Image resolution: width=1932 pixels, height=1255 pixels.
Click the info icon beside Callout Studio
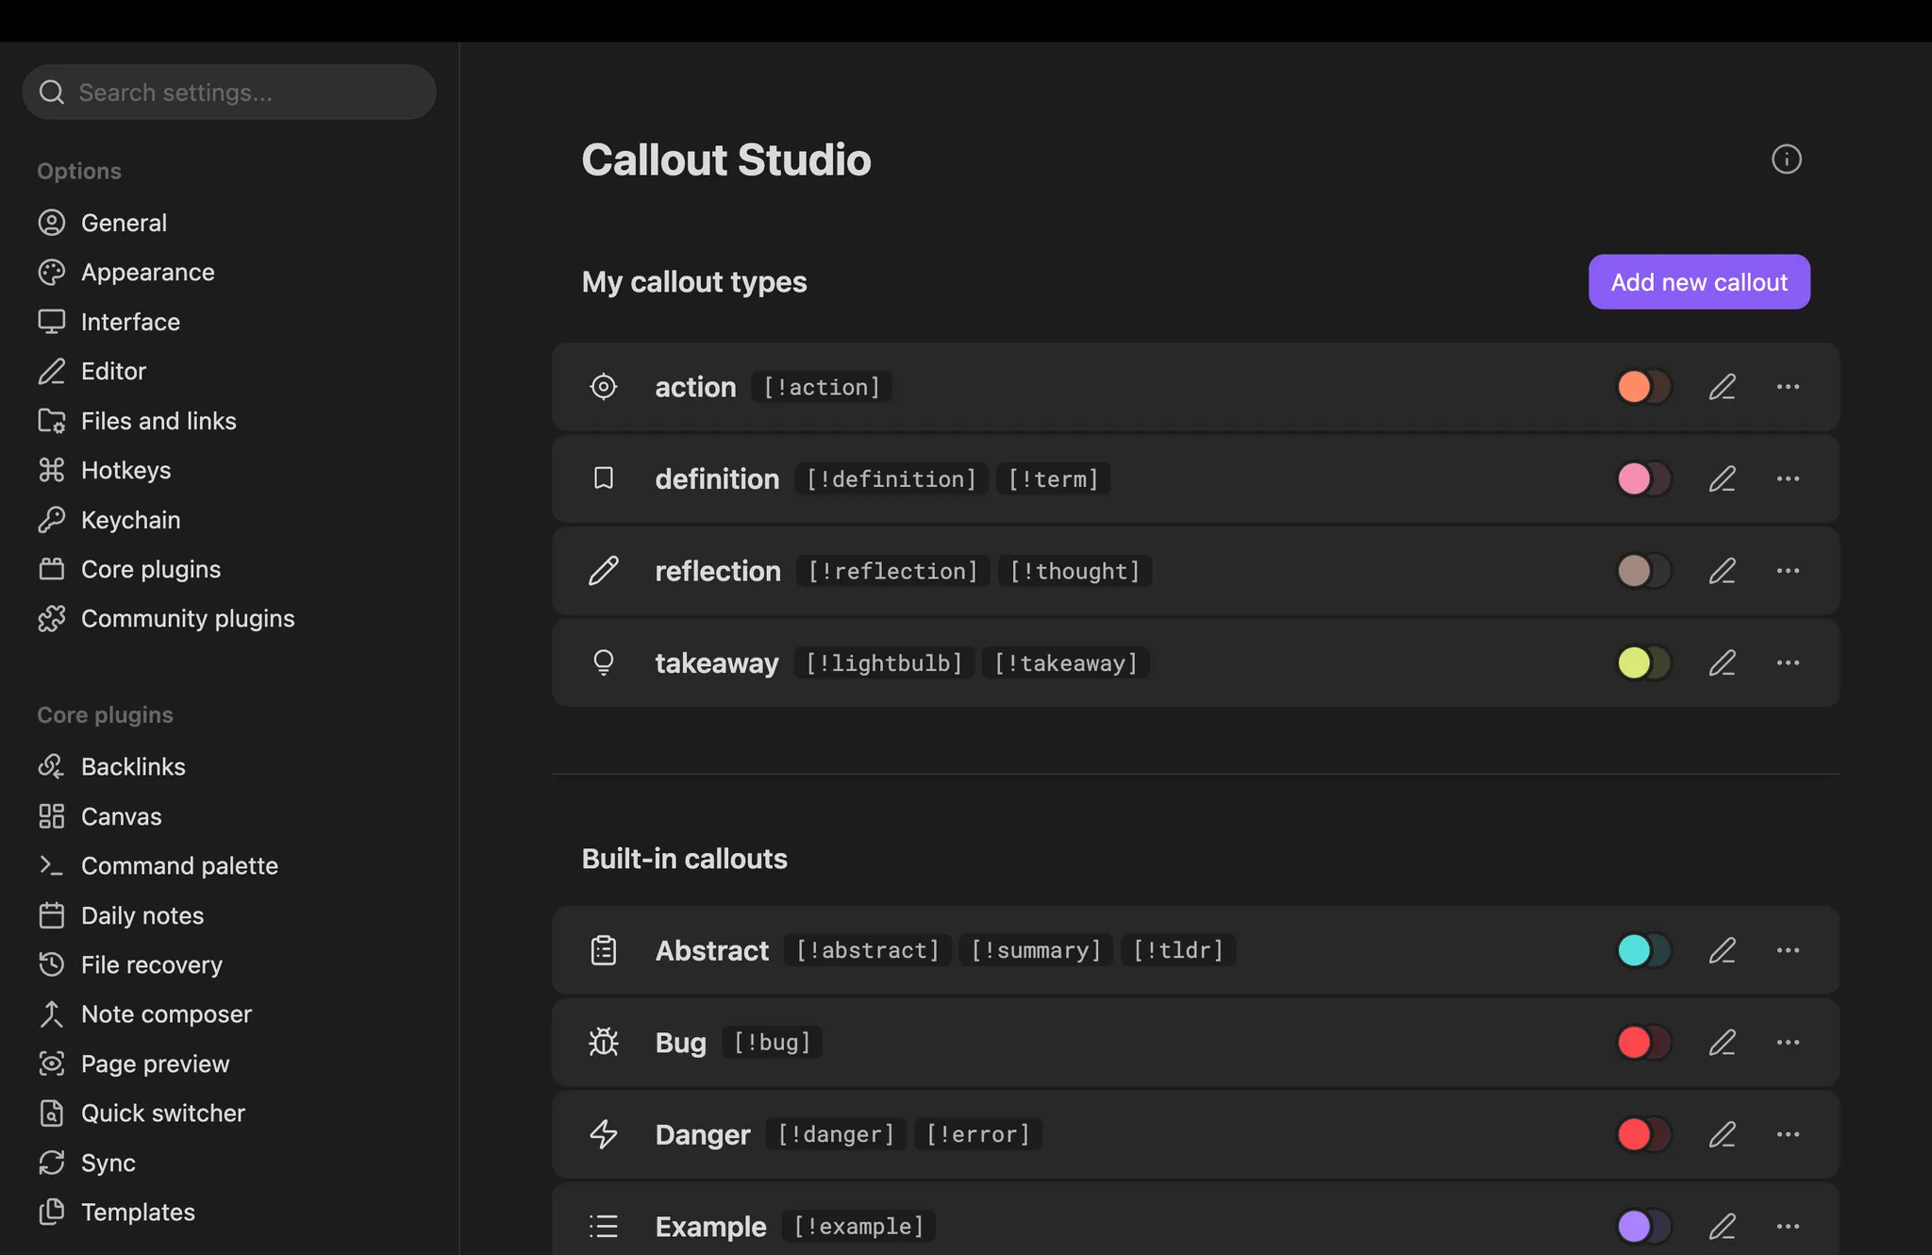click(1786, 159)
